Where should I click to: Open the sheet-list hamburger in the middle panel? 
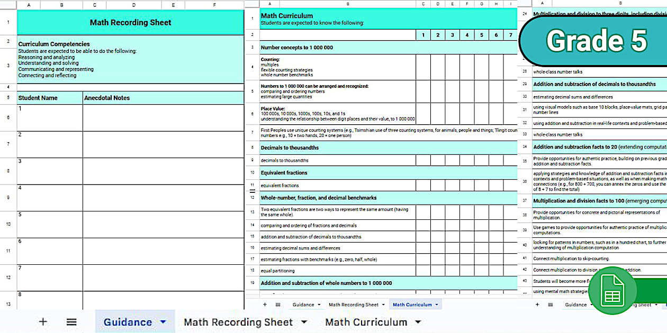(x=277, y=304)
